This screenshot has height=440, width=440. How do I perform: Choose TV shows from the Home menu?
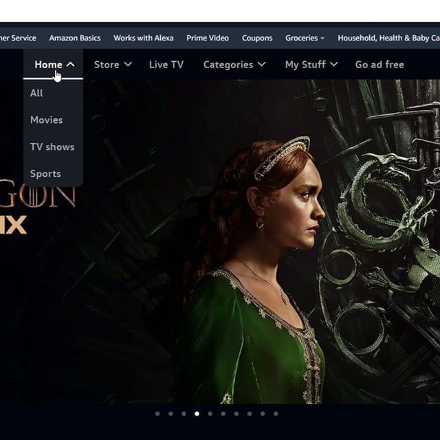pyautogui.click(x=52, y=146)
